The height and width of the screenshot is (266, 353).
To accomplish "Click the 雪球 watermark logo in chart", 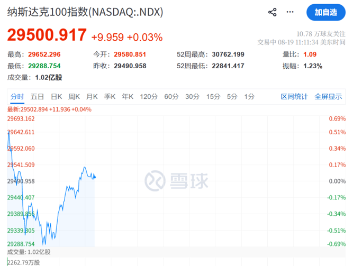I will 176,181.
